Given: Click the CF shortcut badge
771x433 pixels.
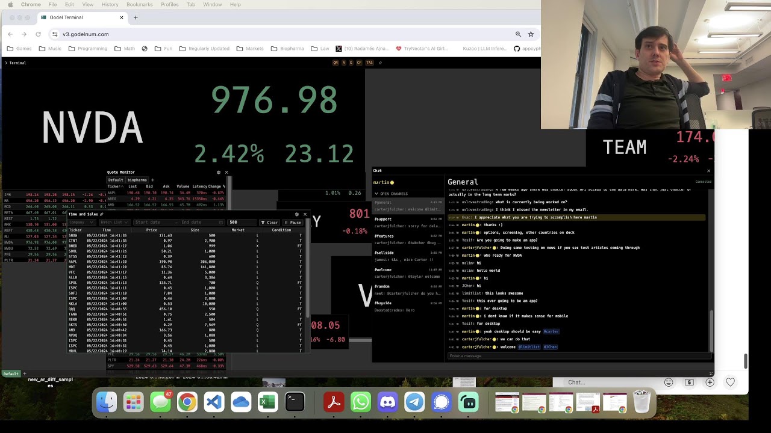Looking at the screenshot, I should (x=360, y=63).
